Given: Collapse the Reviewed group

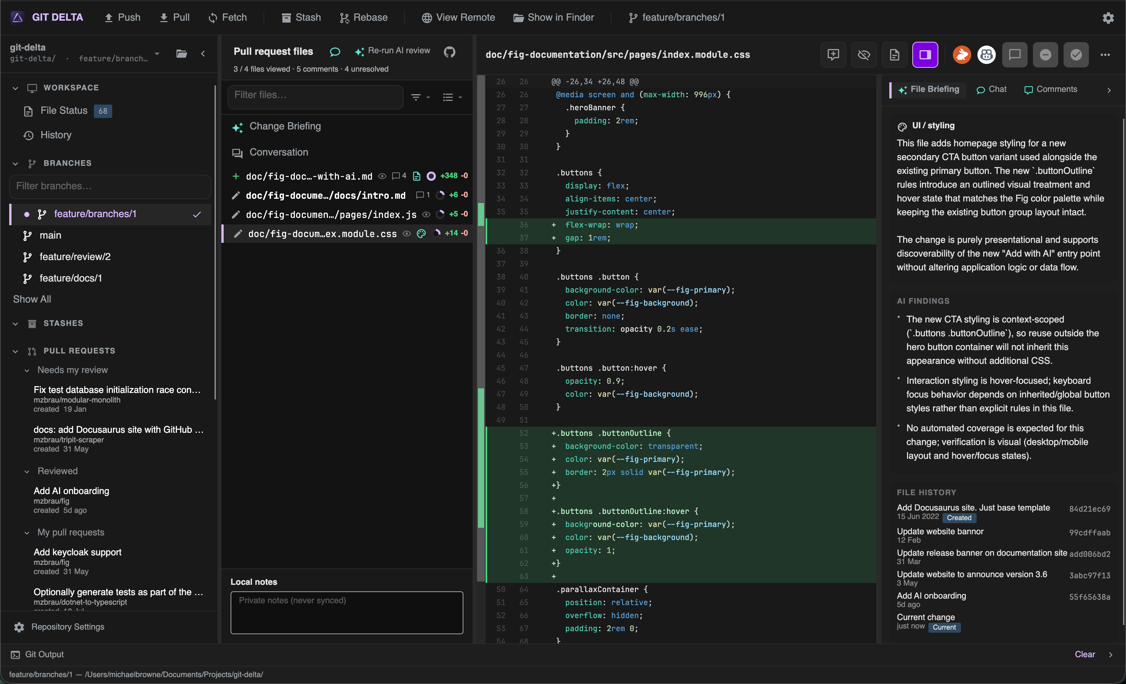Looking at the screenshot, I should pyautogui.click(x=27, y=471).
